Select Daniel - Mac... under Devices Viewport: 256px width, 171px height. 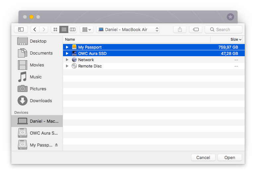37,121
